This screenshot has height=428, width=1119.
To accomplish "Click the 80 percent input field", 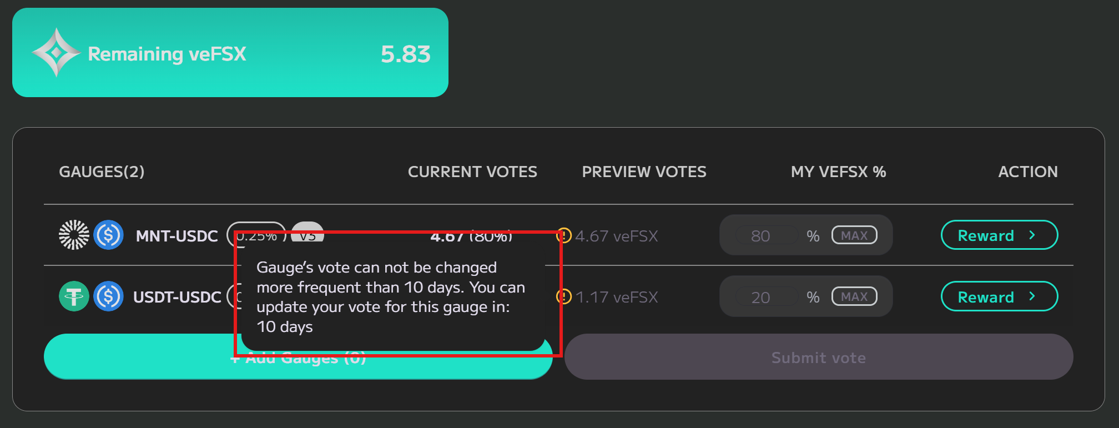I will [x=760, y=236].
